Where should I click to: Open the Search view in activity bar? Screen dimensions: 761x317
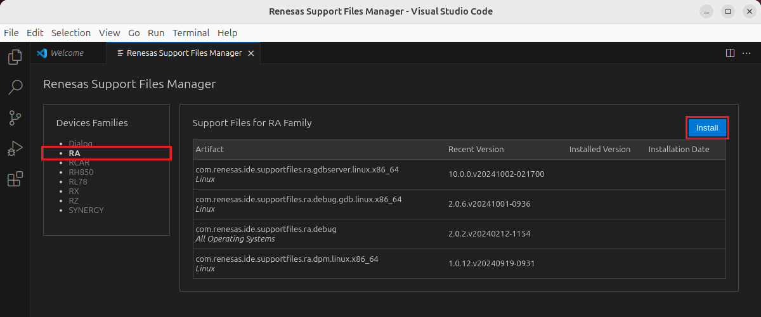[15, 87]
